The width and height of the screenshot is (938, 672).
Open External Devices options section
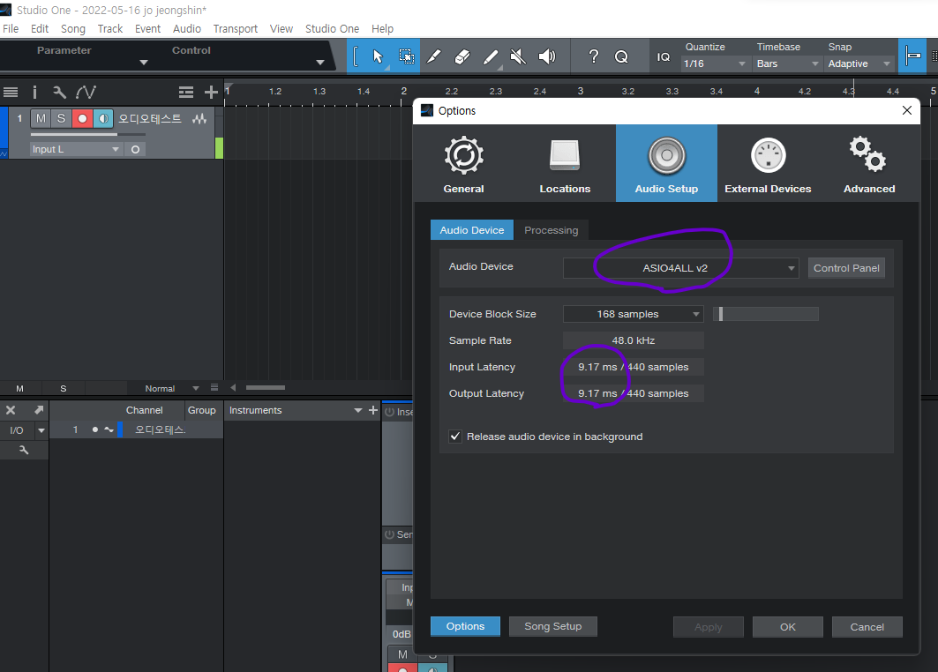coord(768,163)
